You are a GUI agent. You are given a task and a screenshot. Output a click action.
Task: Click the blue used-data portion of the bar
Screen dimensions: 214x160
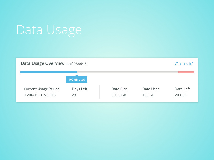[x=48, y=72]
